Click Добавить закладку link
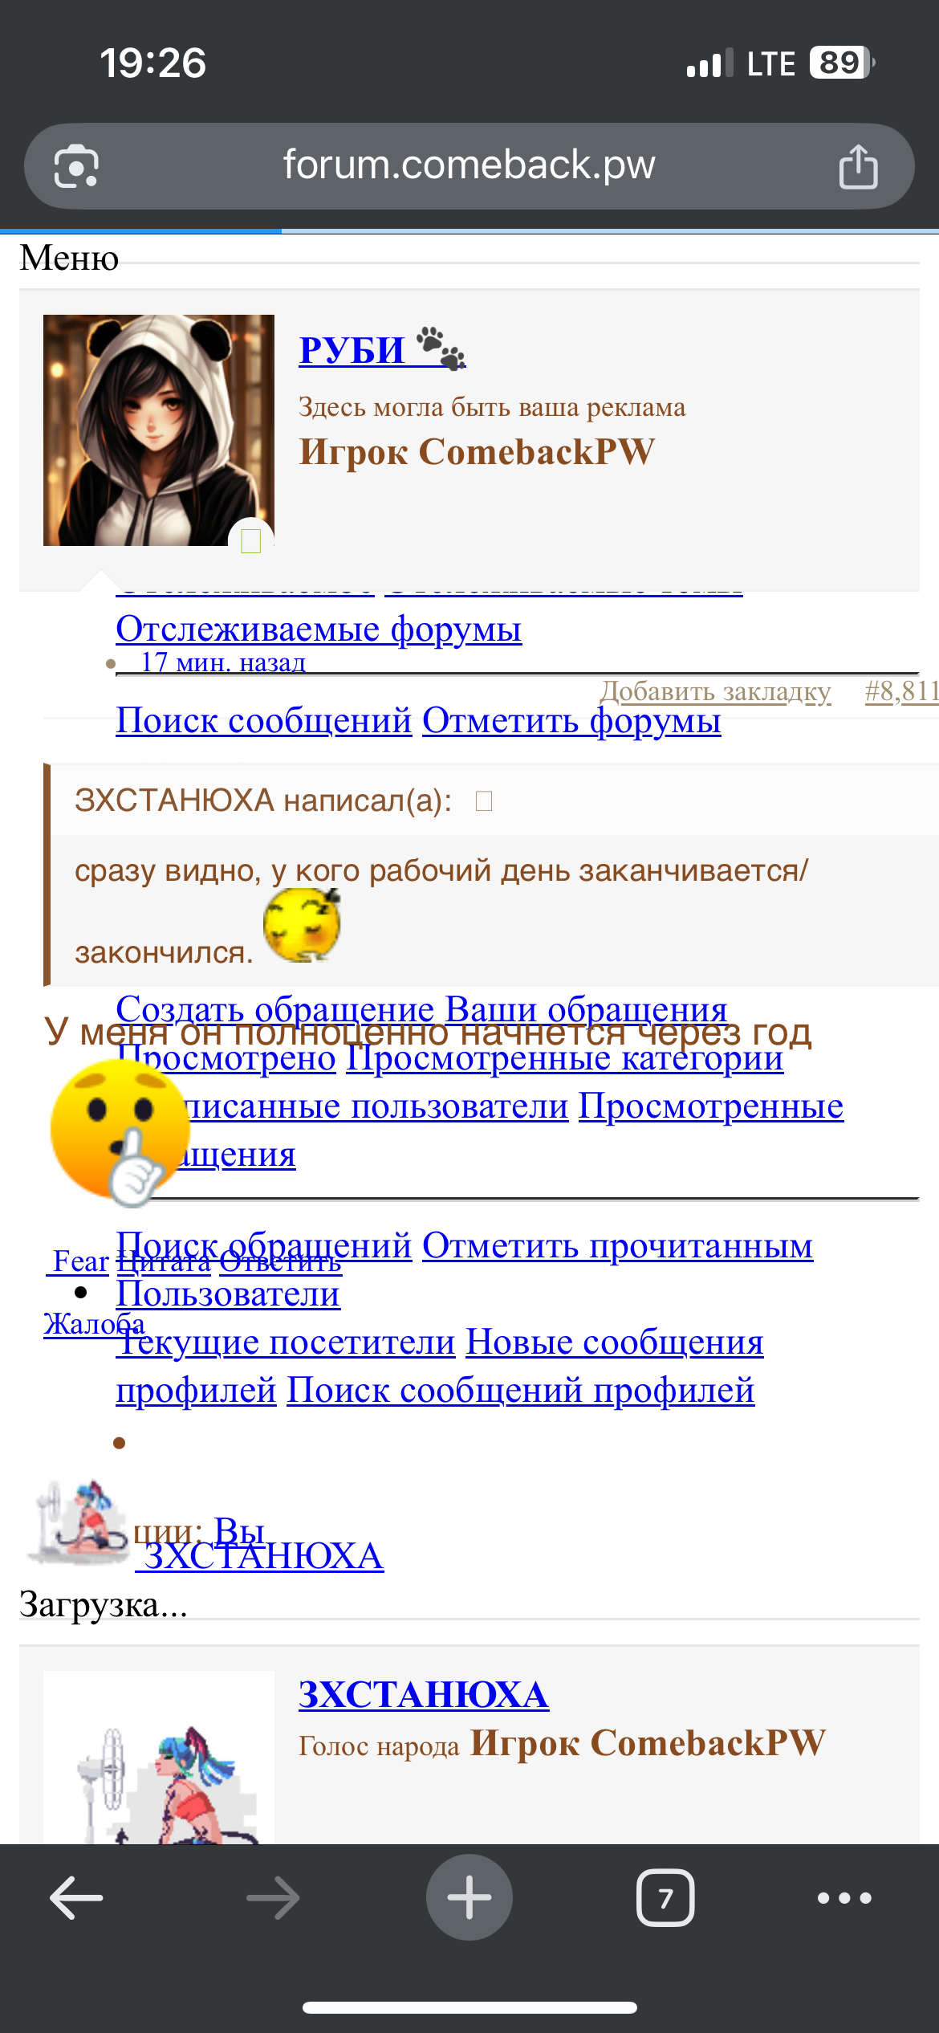 [x=715, y=691]
